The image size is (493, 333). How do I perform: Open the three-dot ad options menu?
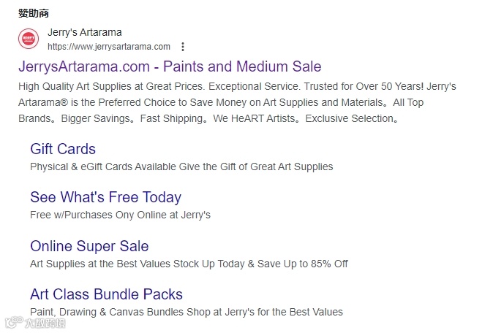[183, 47]
